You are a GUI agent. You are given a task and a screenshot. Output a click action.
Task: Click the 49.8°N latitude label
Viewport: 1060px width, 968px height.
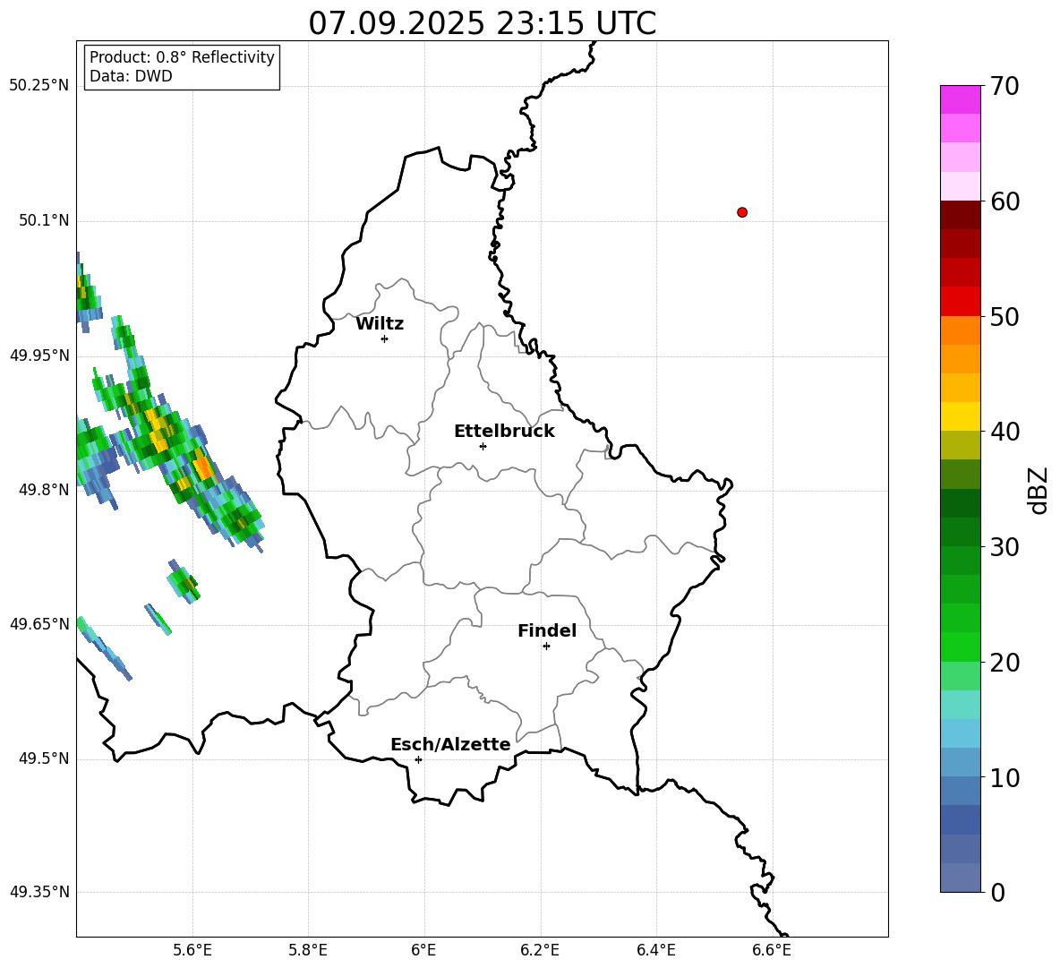(x=44, y=490)
